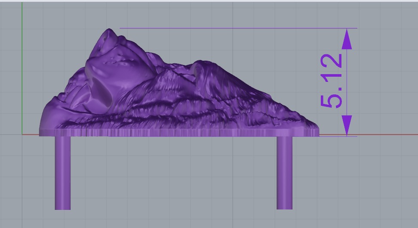Select the flat base plate of the model

click(179, 133)
